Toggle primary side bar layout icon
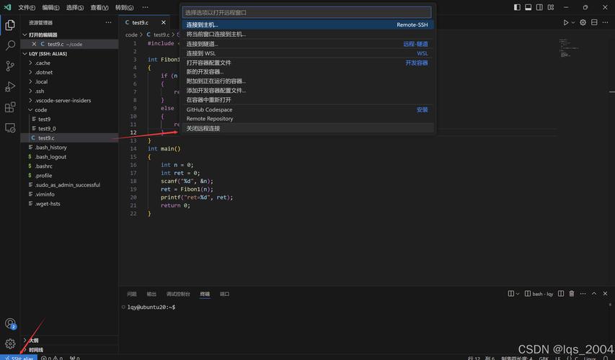The height and width of the screenshot is (360, 615). tap(517, 7)
